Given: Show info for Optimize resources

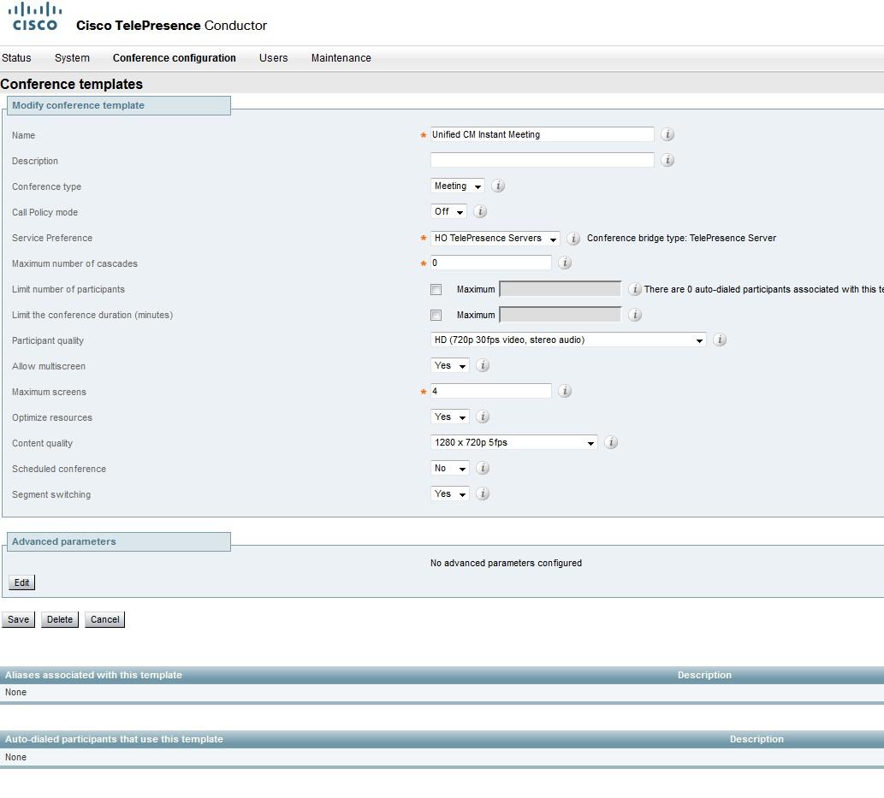Looking at the screenshot, I should (483, 417).
